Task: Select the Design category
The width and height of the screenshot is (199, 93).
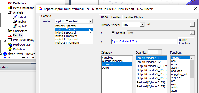Action: pos(117,68)
